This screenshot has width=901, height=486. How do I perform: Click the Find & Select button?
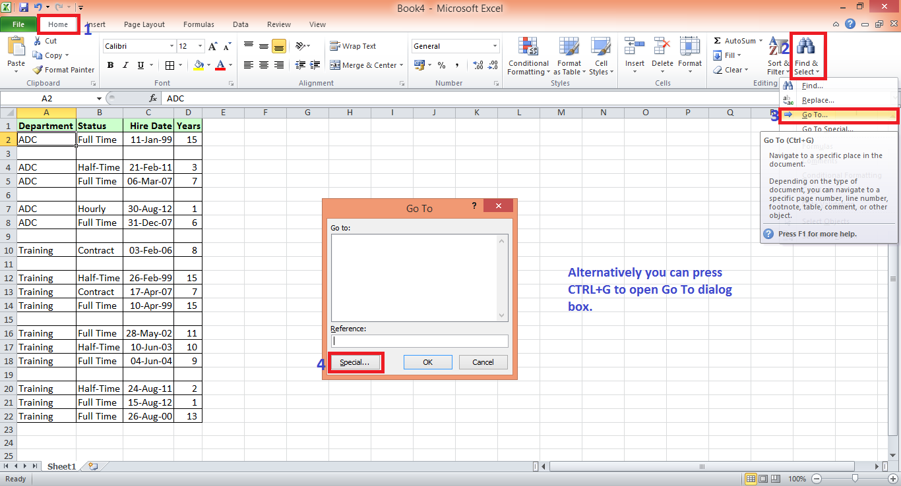coord(807,55)
